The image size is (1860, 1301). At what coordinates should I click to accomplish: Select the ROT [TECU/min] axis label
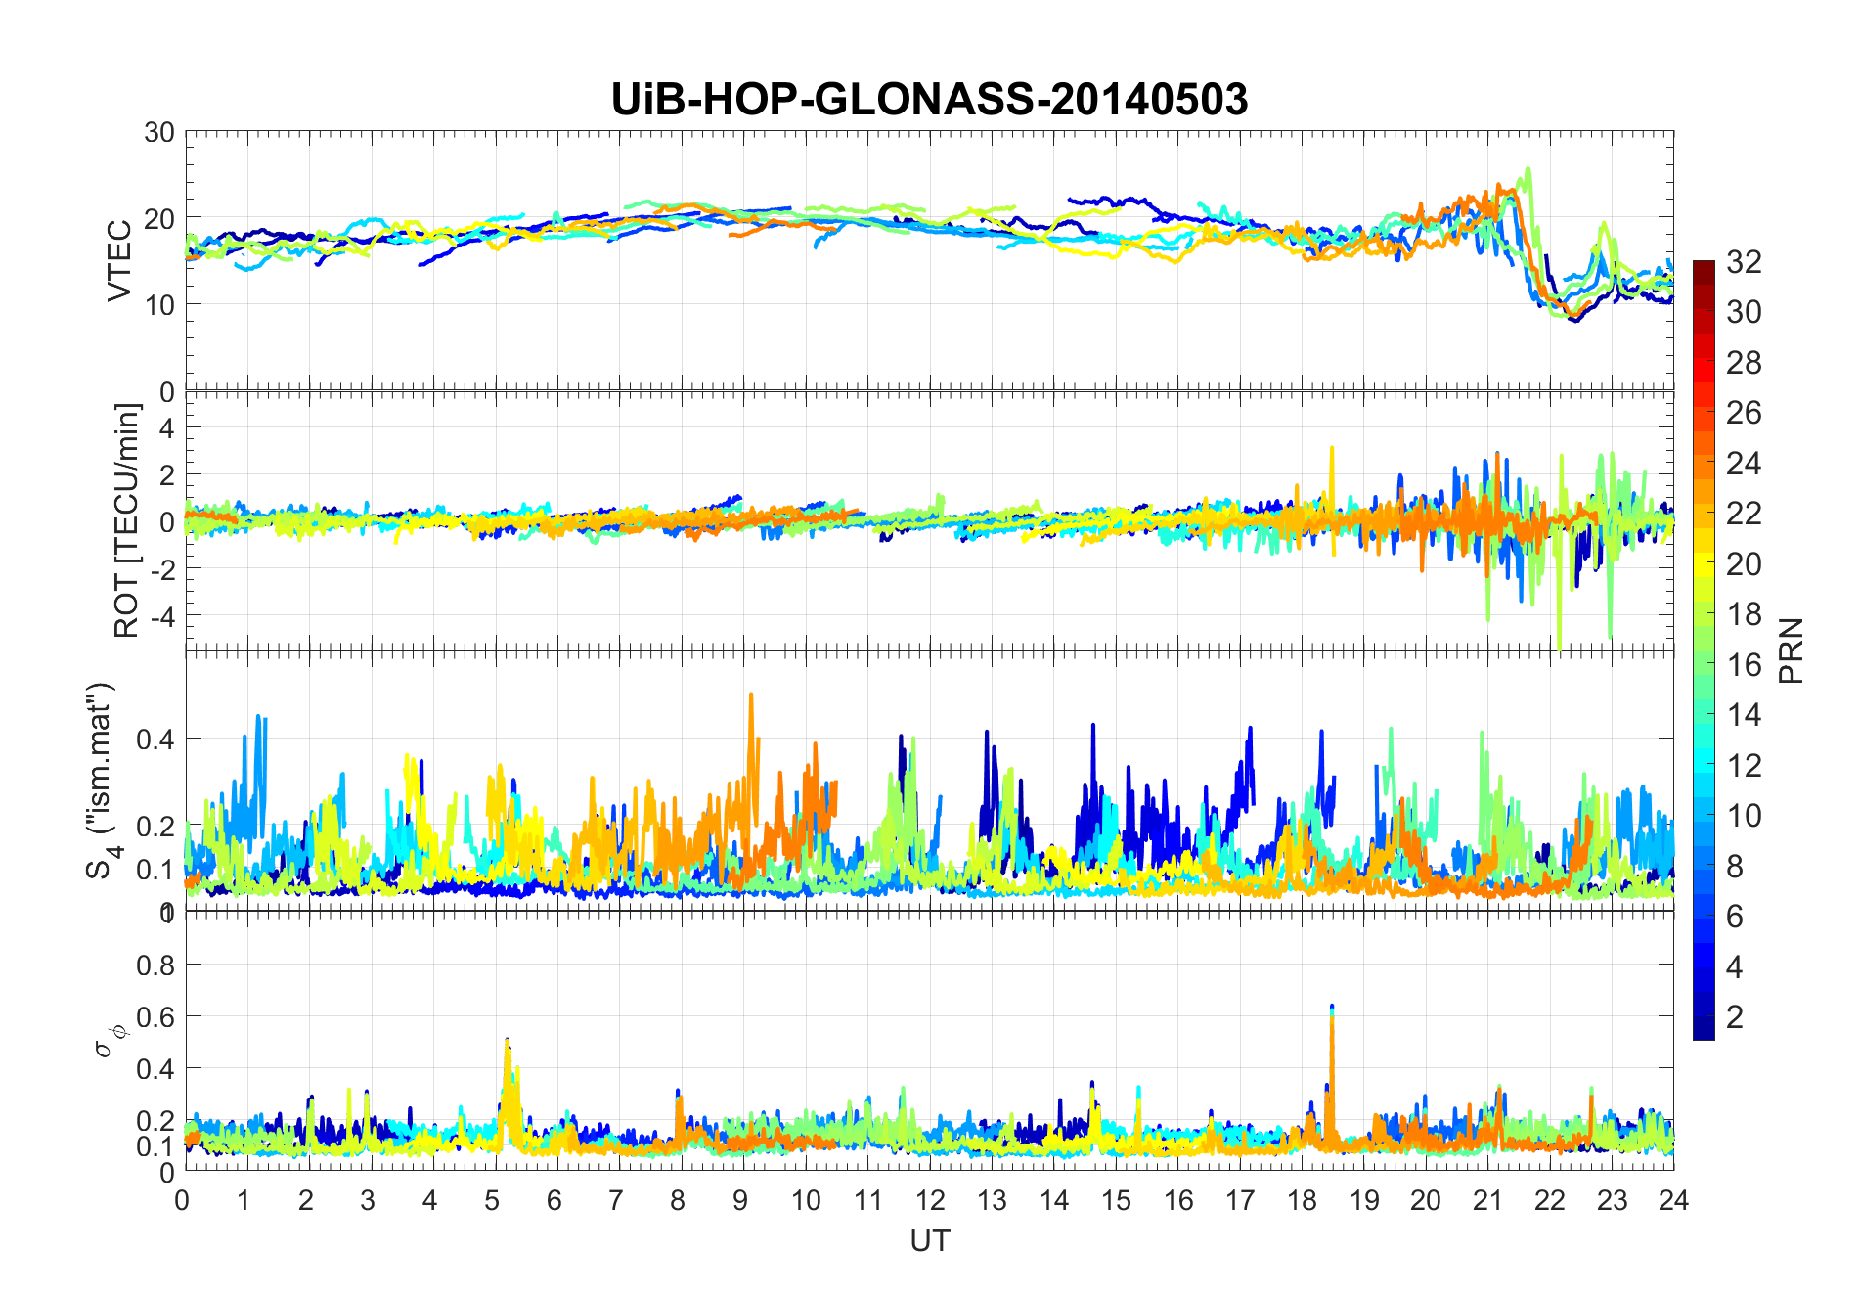[x=127, y=520]
